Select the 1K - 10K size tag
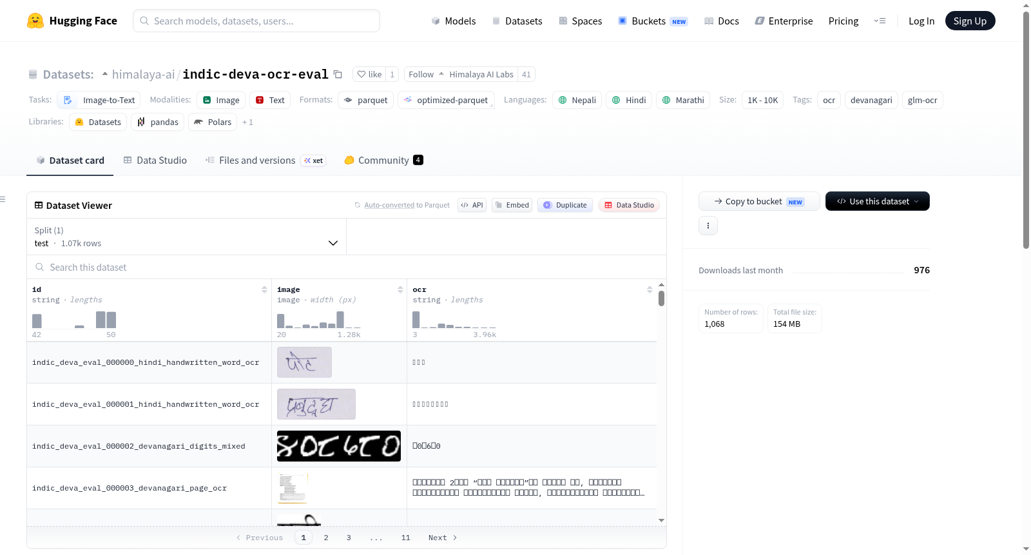 click(762, 100)
